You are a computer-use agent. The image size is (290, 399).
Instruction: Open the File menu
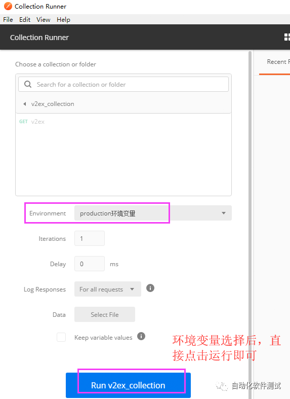click(8, 20)
